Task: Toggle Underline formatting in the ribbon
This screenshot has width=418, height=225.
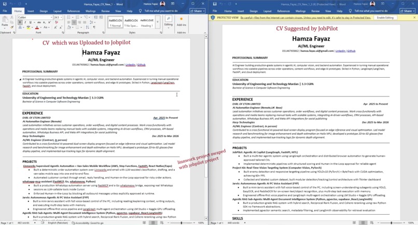Action: pos(31,22)
